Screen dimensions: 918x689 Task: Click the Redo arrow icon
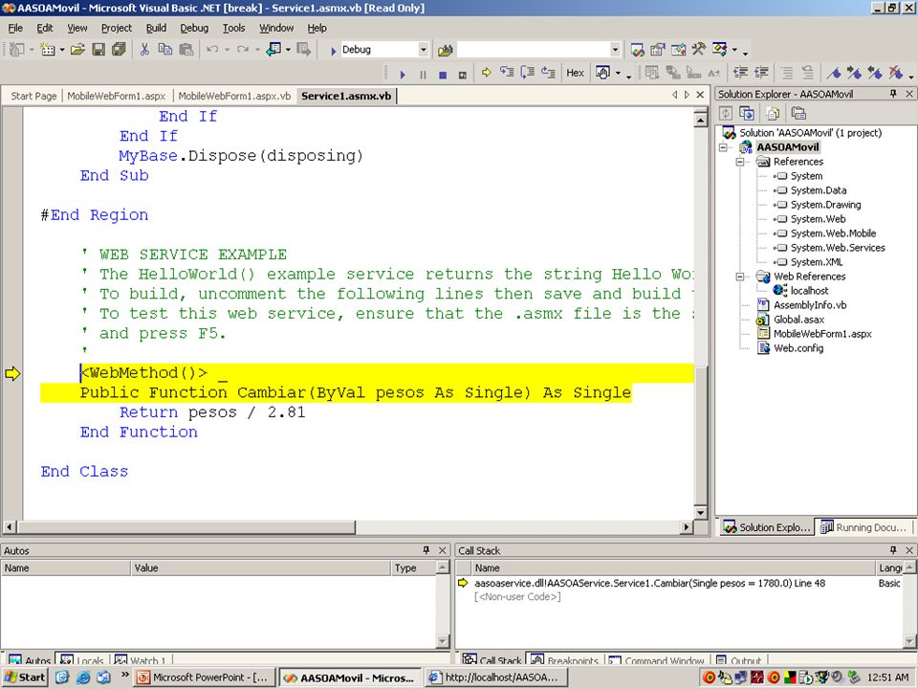[242, 50]
